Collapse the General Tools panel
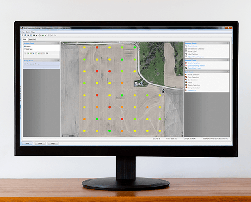This screenshot has width=251, height=202. point(228,43)
